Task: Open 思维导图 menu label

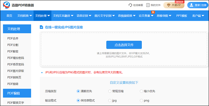Action: 162,16
